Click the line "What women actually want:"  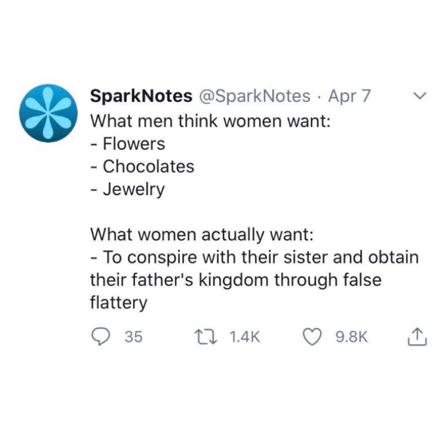pyautogui.click(x=202, y=235)
